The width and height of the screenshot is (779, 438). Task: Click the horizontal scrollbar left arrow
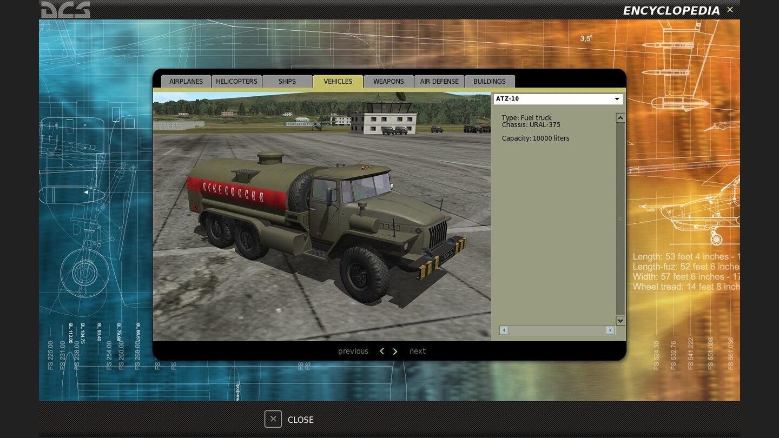pyautogui.click(x=504, y=330)
